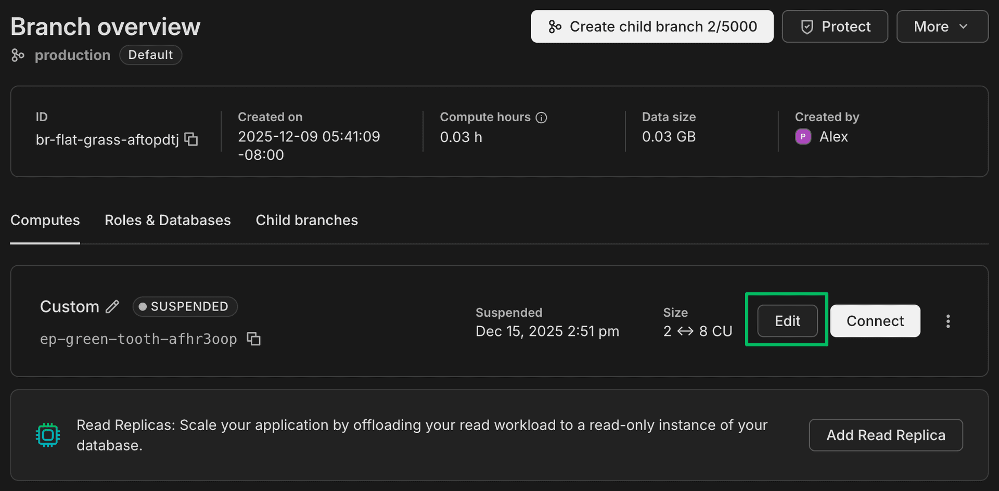The image size is (999, 491).
Task: Open the Roles & Databases tab
Action: tap(168, 221)
